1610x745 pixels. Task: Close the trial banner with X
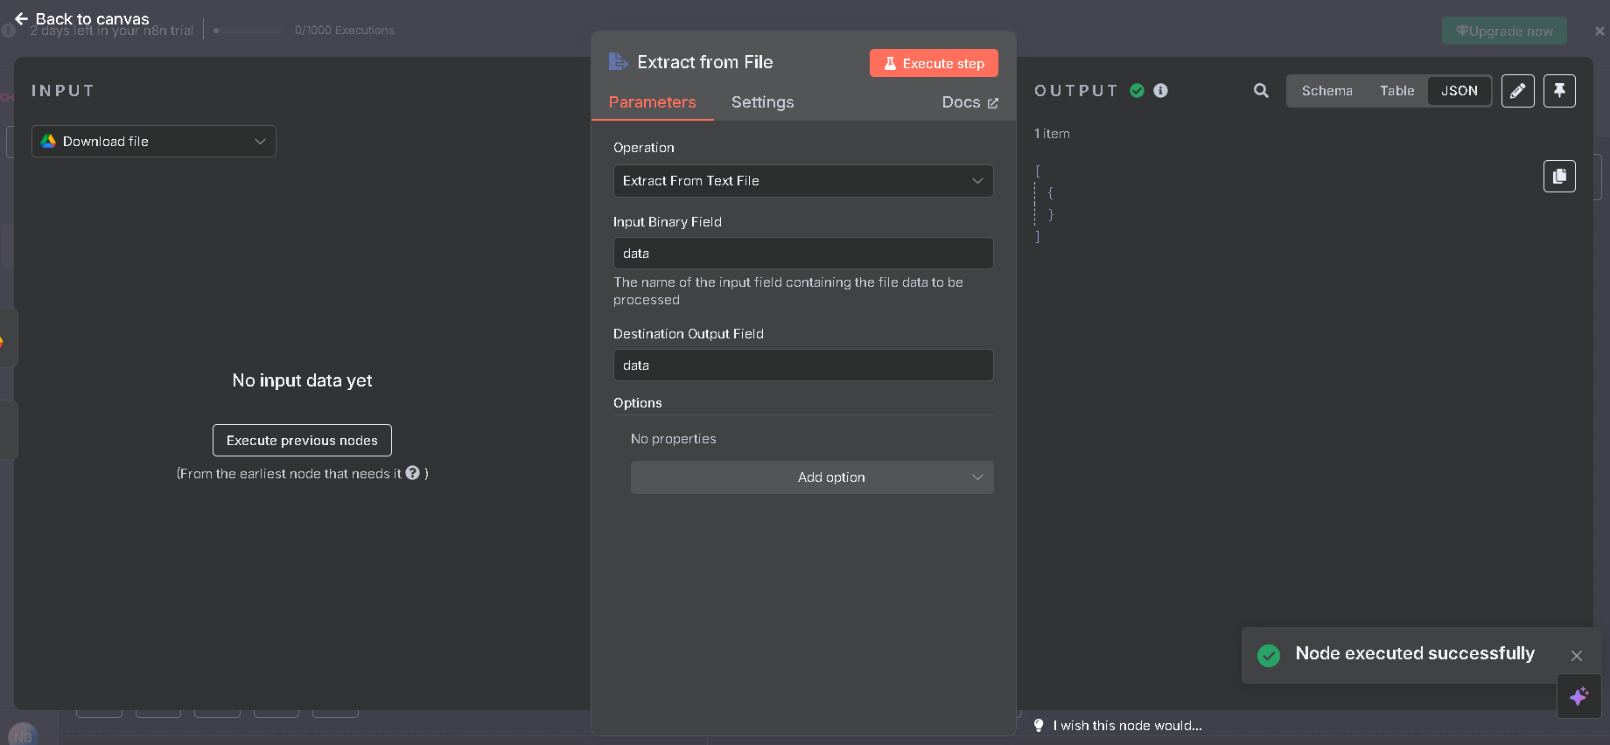tap(1599, 31)
